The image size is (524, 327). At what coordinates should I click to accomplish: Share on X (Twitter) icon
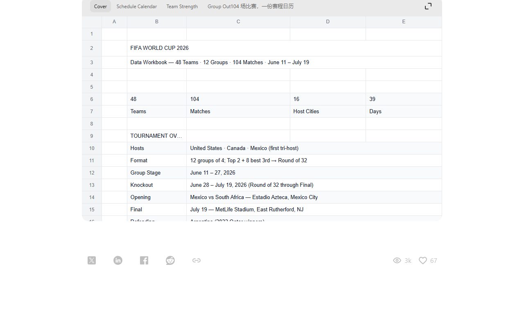click(92, 260)
